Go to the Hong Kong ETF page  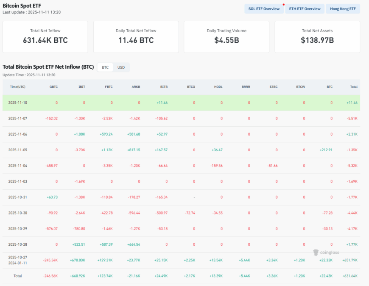(343, 9)
